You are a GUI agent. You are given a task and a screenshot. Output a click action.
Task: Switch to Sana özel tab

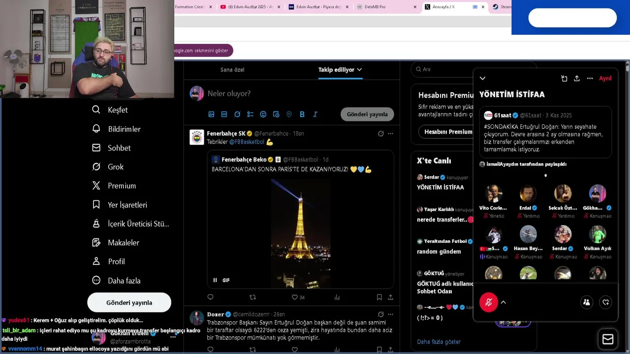click(x=232, y=70)
